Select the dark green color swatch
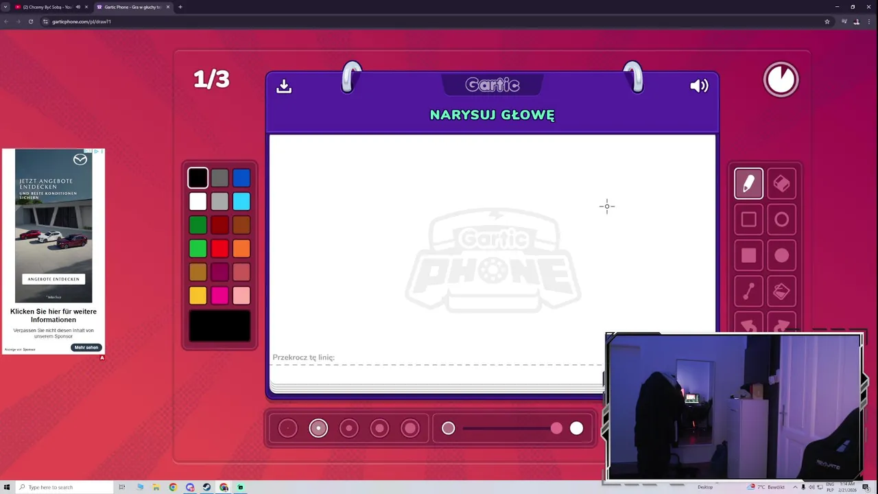This screenshot has width=878, height=494. coord(198,224)
